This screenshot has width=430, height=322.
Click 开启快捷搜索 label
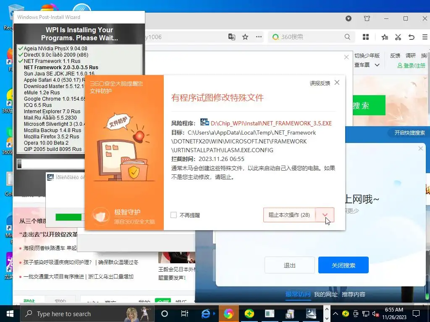[409, 133]
